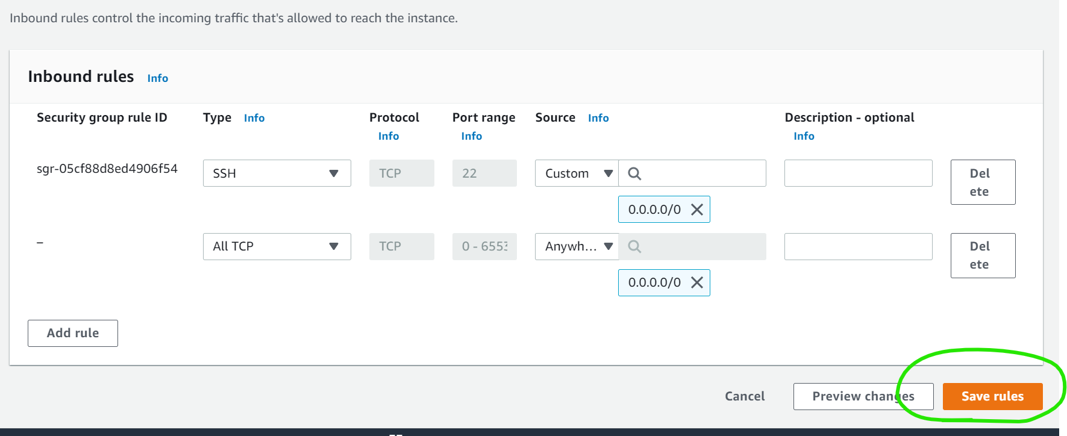1067x436 pixels.
Task: Open Info link beside Inbound rules heading
Action: (158, 78)
